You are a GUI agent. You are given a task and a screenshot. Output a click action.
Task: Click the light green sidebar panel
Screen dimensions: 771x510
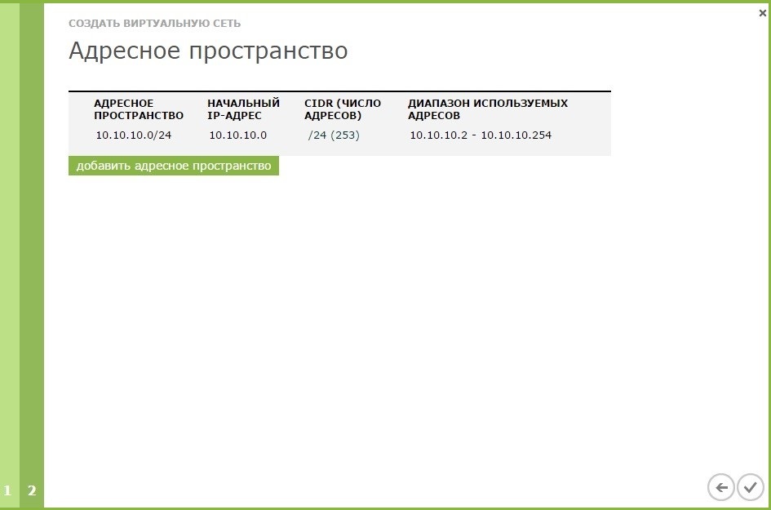(x=8, y=245)
